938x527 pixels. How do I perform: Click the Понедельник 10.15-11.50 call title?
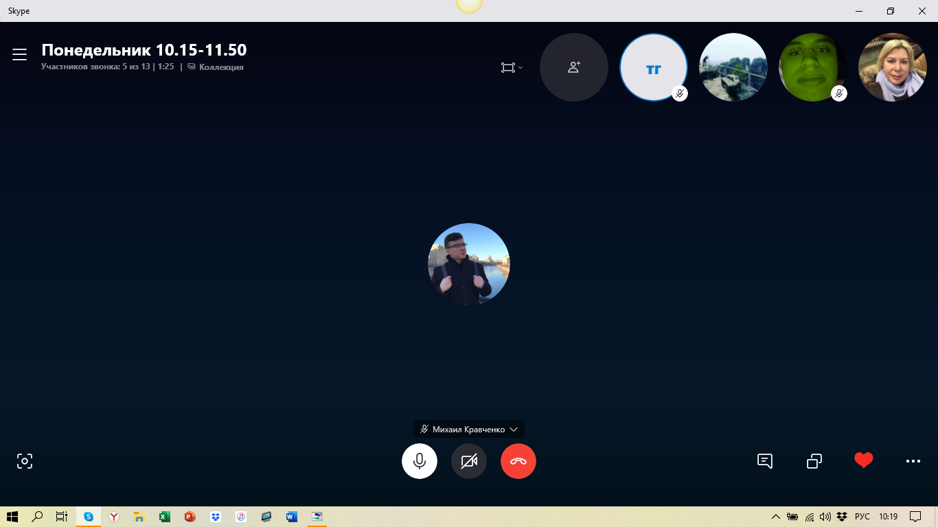click(x=144, y=50)
